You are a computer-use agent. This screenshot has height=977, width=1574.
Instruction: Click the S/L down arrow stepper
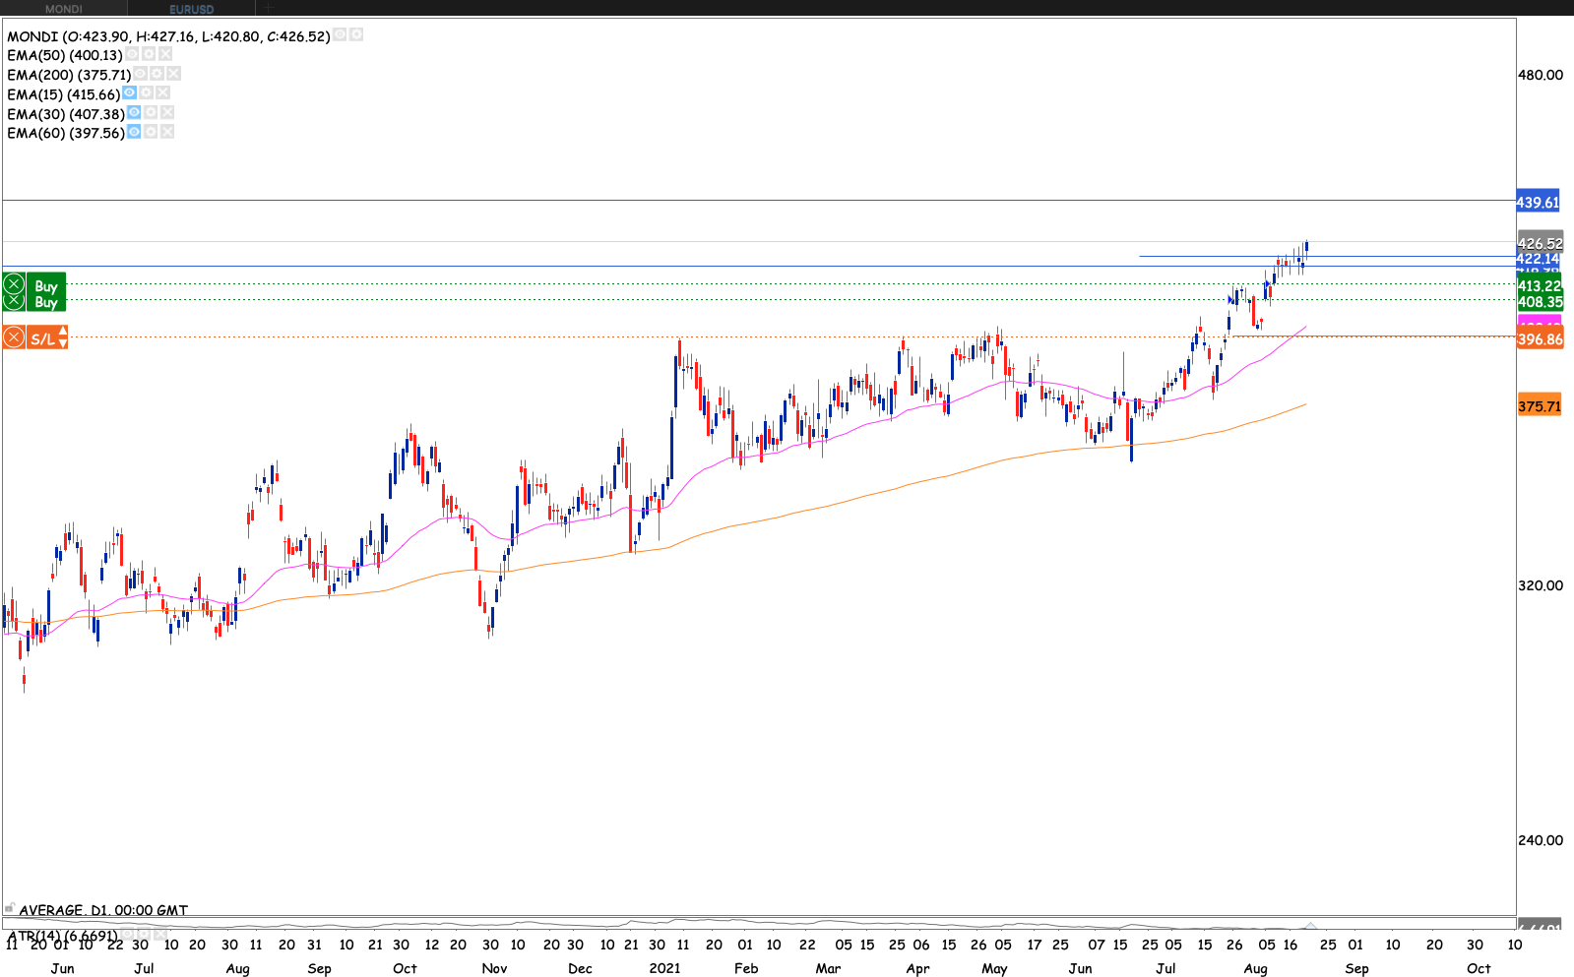click(x=63, y=344)
